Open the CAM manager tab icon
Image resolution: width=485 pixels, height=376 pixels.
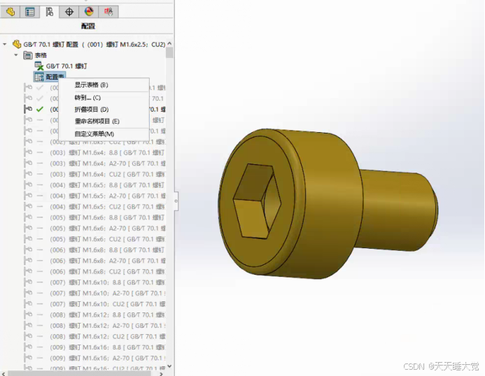tap(108, 12)
